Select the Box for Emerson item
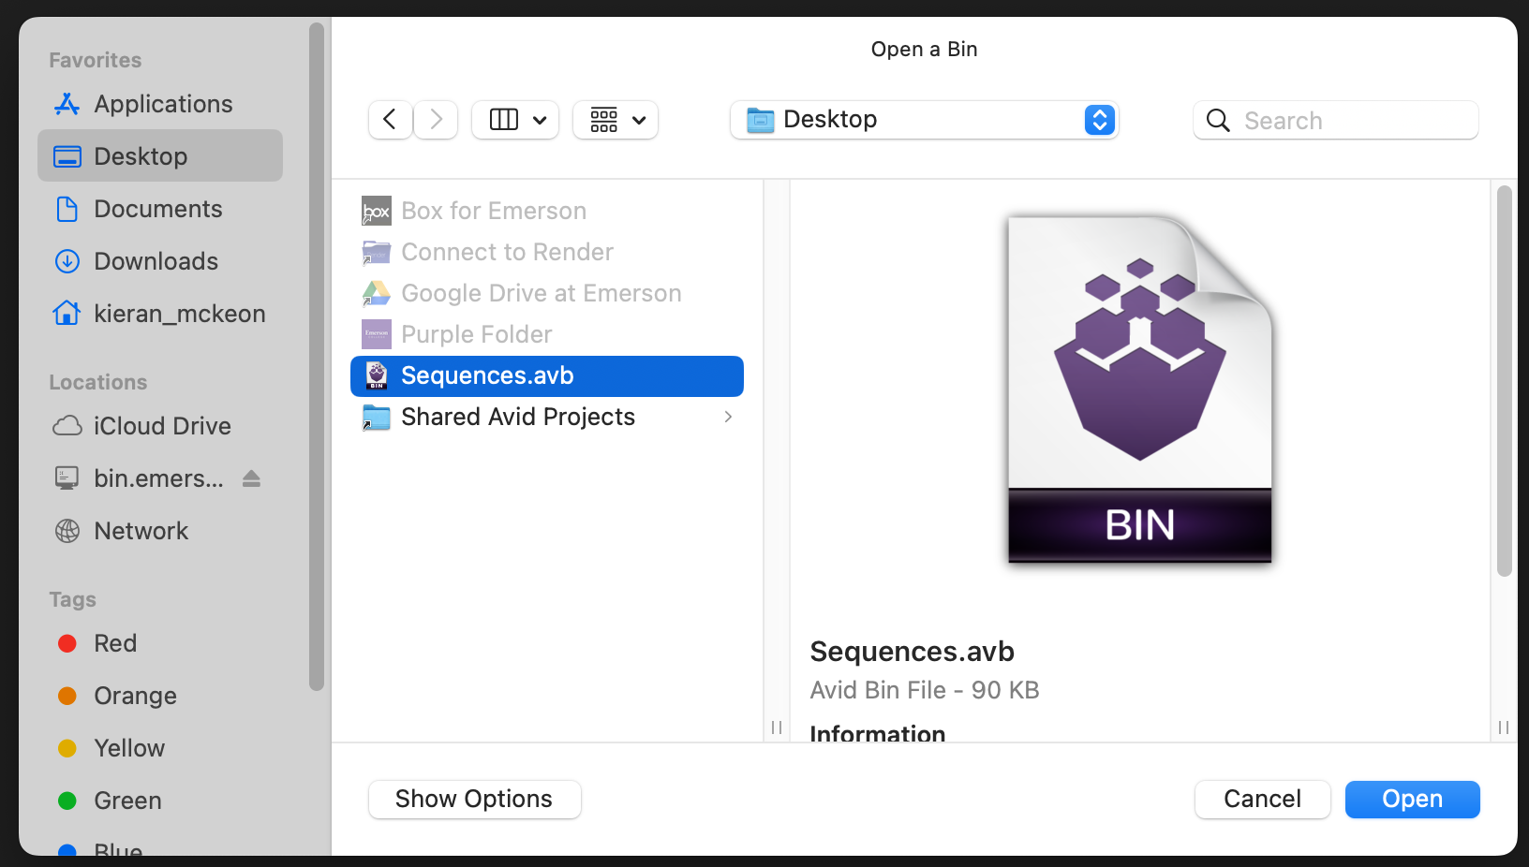1529x867 pixels. [x=547, y=211]
